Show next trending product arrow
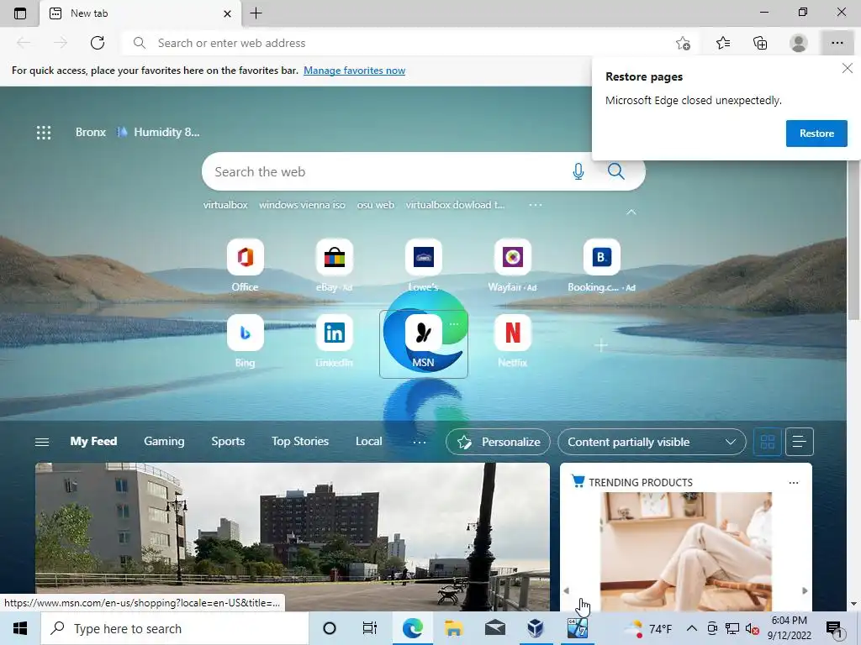861x645 pixels. tap(805, 590)
